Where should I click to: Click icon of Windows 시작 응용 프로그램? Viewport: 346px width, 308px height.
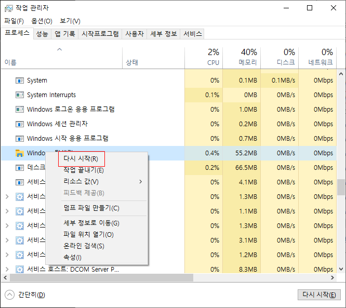20,139
